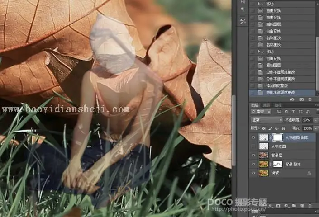Create new group folder icon
319x217 pixels.
click(294, 206)
